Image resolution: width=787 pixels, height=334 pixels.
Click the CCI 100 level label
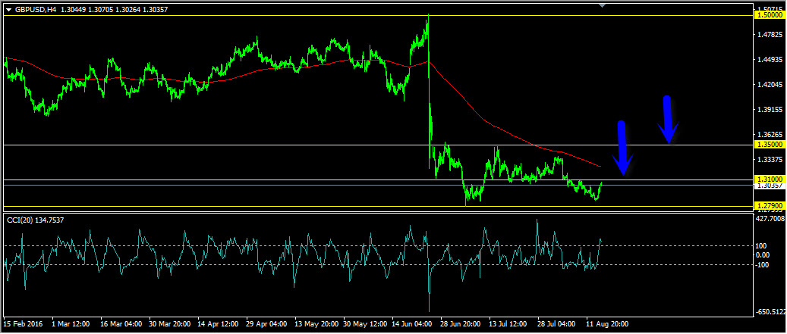coord(762,245)
